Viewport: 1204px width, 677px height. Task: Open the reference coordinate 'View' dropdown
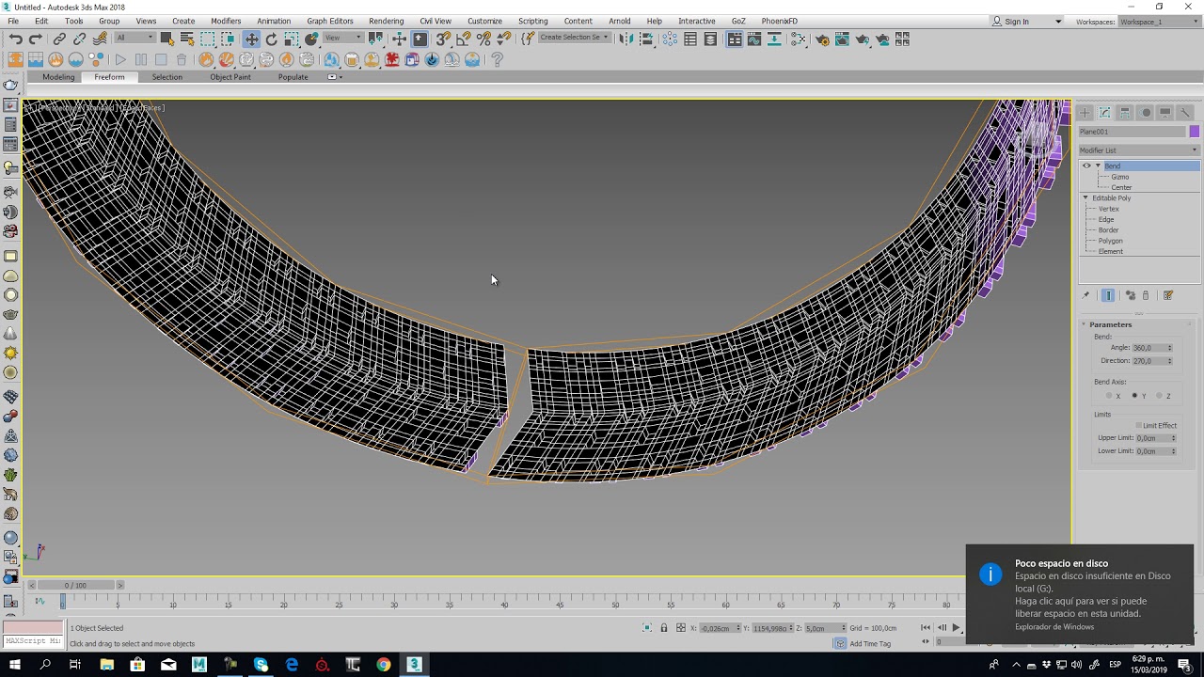pos(343,38)
